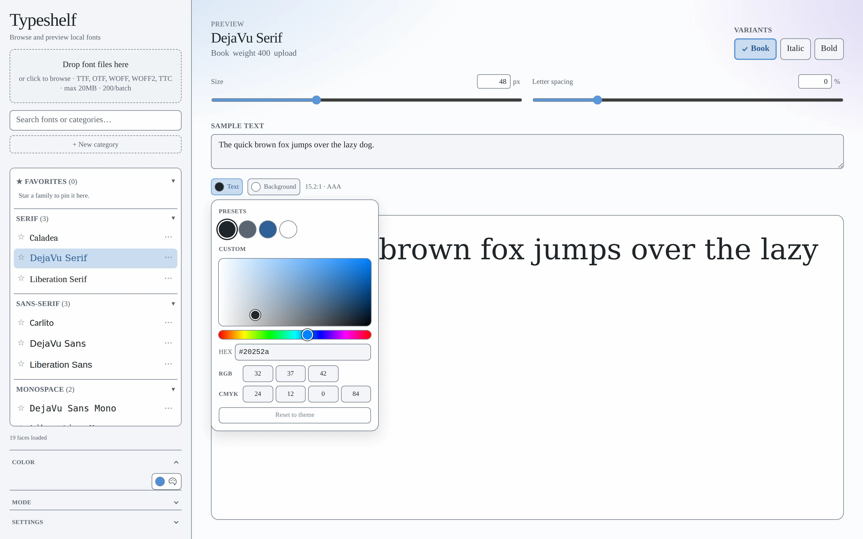
Task: Open more options for DejaVu Sans Mono
Action: pyautogui.click(x=168, y=408)
